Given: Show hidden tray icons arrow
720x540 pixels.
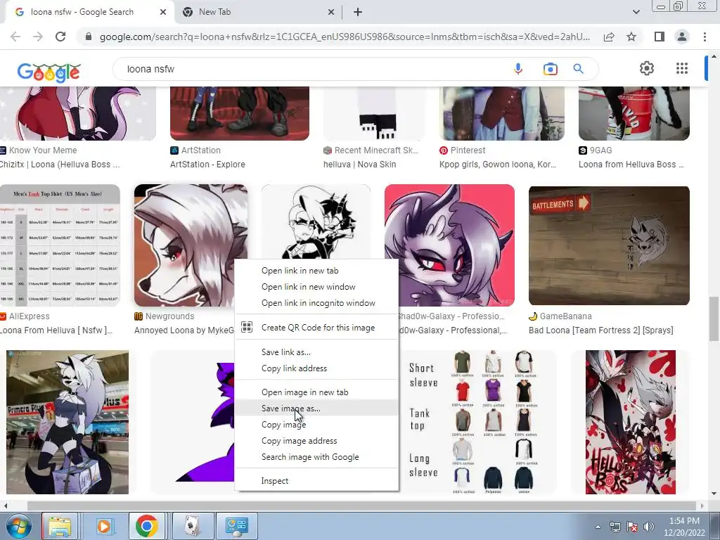Looking at the screenshot, I should pyautogui.click(x=598, y=527).
